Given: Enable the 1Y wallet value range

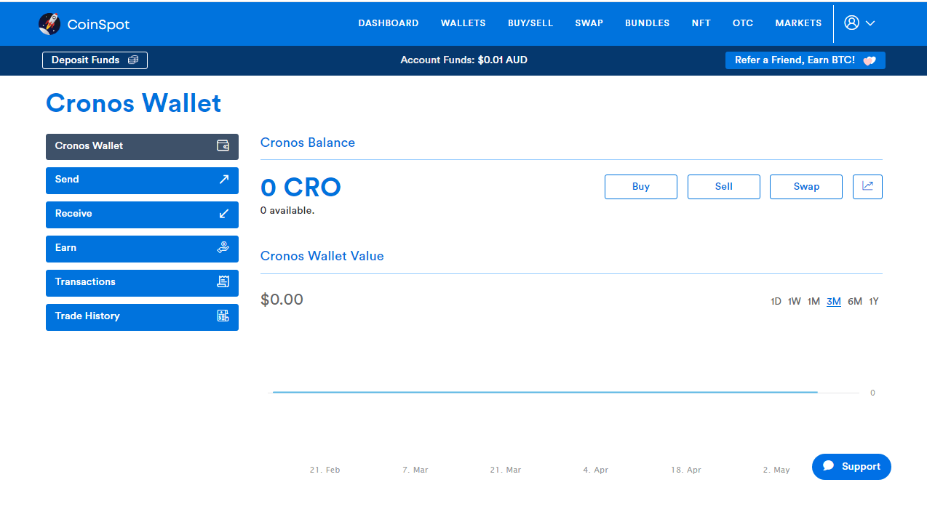Looking at the screenshot, I should coord(873,300).
